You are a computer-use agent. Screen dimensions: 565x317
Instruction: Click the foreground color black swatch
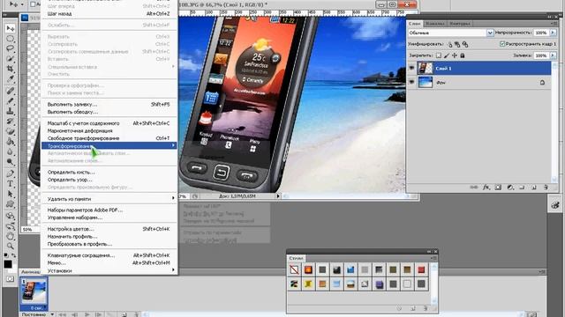coord(8,264)
